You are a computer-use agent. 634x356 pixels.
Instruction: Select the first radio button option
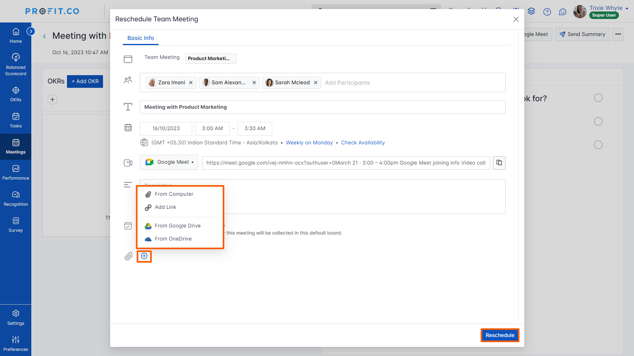(598, 98)
